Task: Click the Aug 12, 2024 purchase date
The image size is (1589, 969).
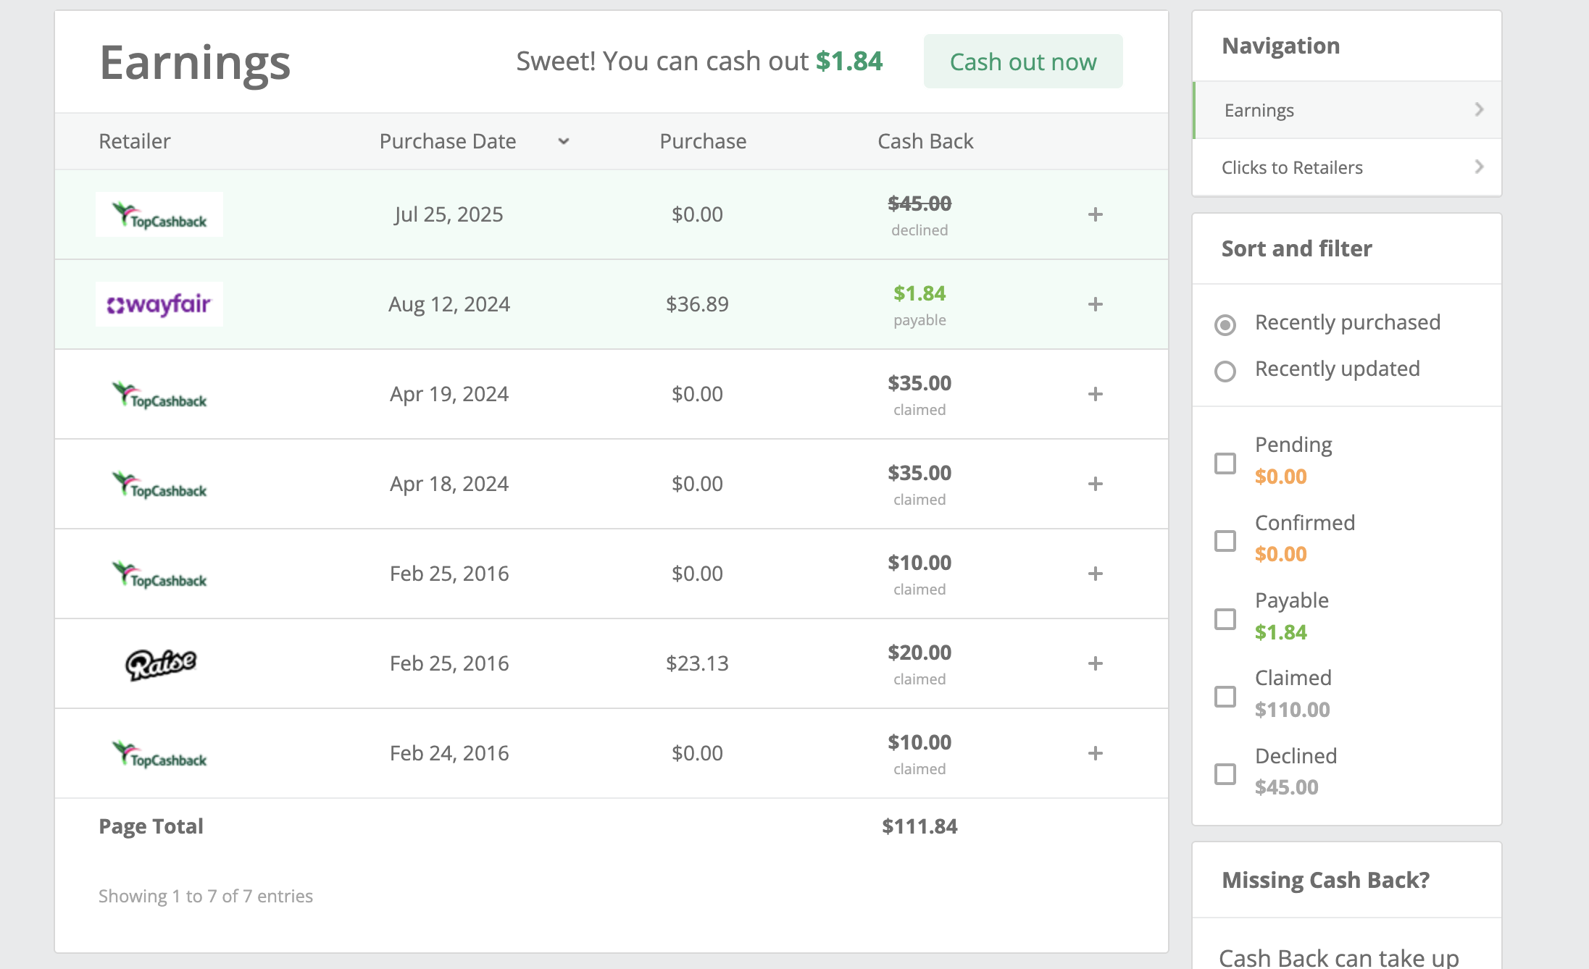Action: 449,304
